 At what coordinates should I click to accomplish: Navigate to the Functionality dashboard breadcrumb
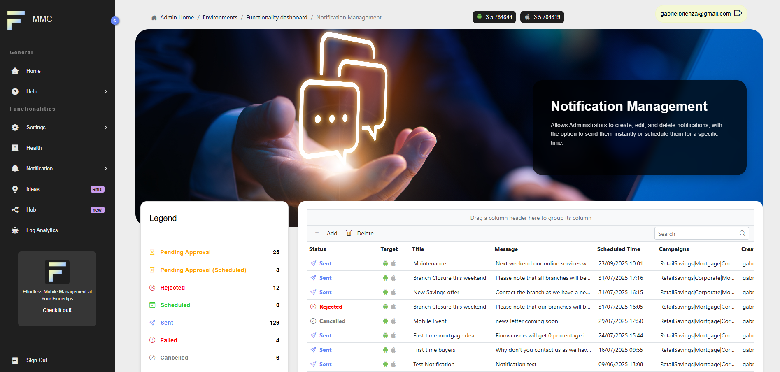[x=277, y=17]
